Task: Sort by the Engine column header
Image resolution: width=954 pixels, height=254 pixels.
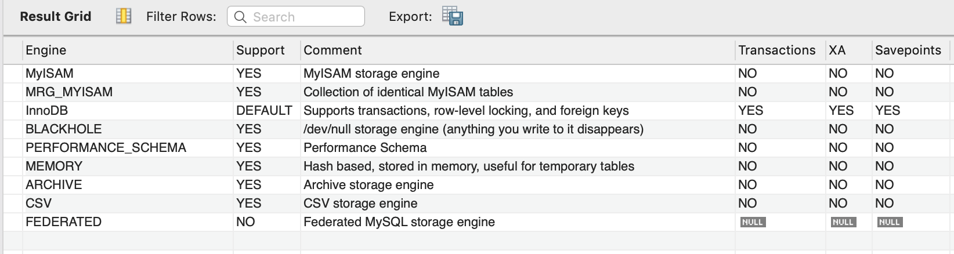Action: [46, 50]
